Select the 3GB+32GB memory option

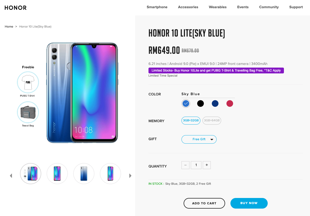[x=191, y=121]
